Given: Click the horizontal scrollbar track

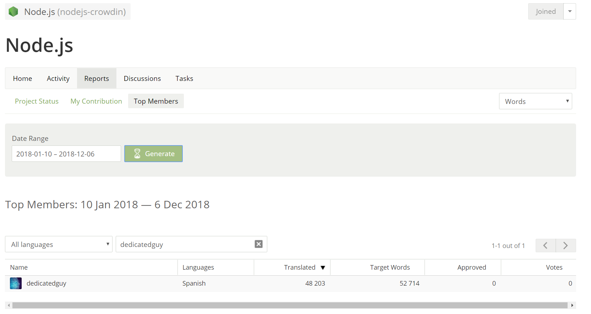Looking at the screenshot, I should click(x=290, y=305).
